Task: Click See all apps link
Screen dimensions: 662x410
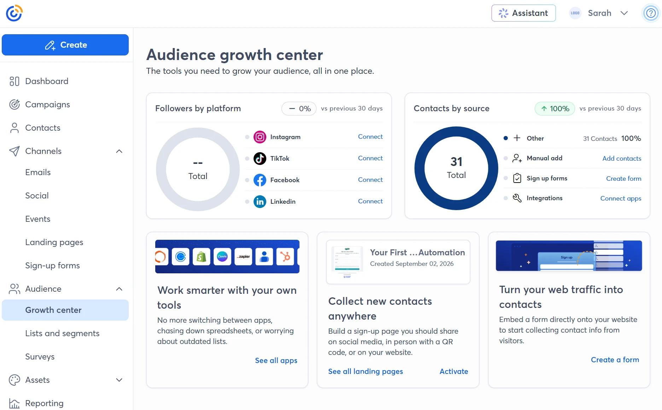Action: [276, 361]
